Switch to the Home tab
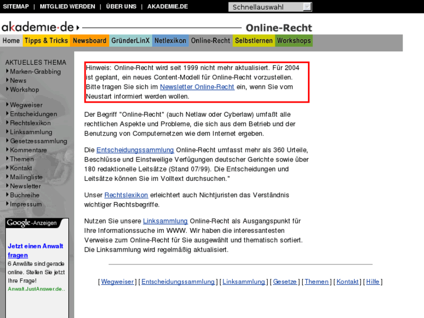The image size is (424, 318). pos(11,41)
